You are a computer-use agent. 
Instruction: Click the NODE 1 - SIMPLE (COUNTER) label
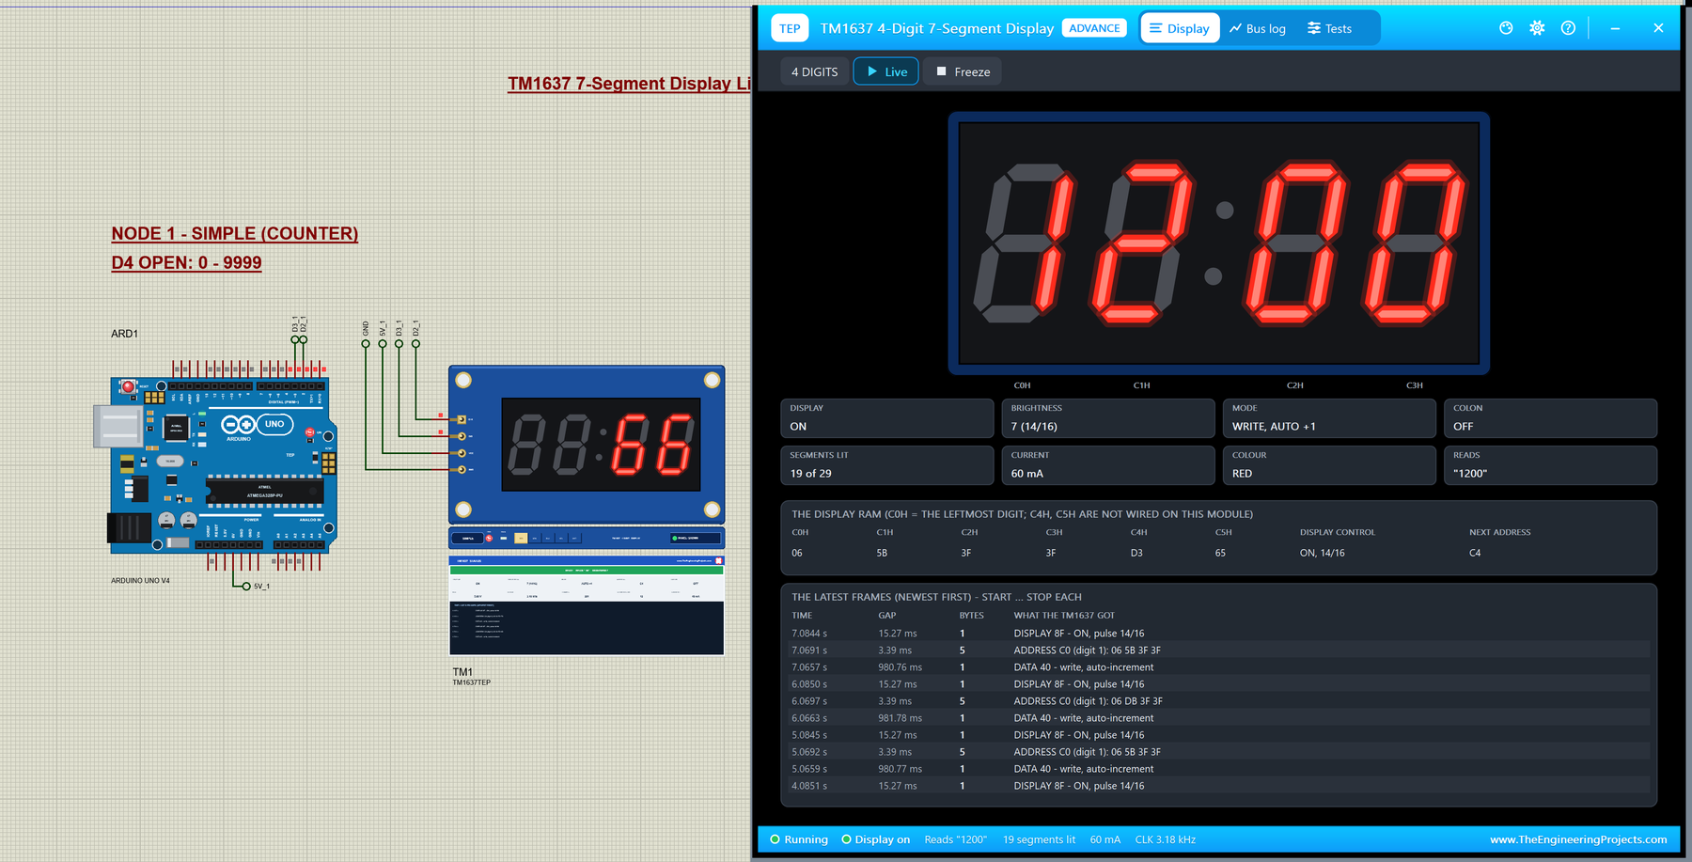pyautogui.click(x=235, y=233)
